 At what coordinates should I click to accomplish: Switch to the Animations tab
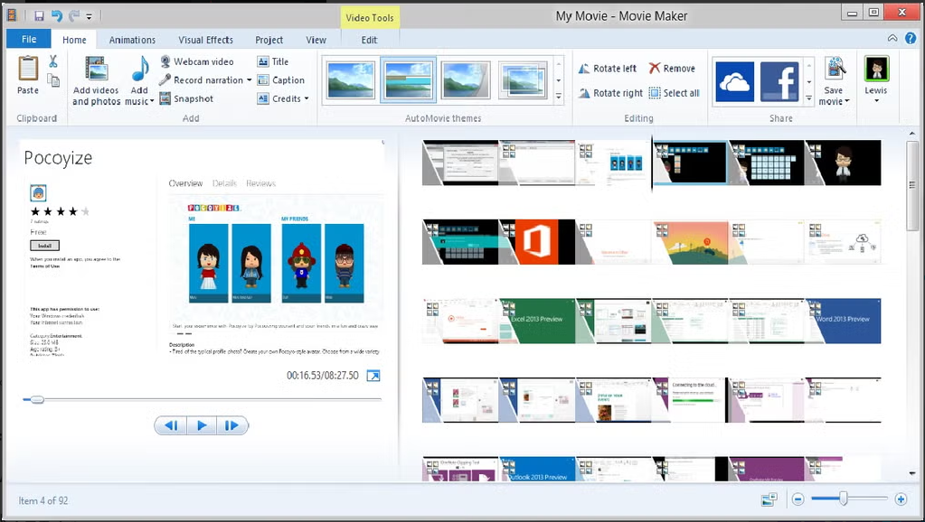132,40
